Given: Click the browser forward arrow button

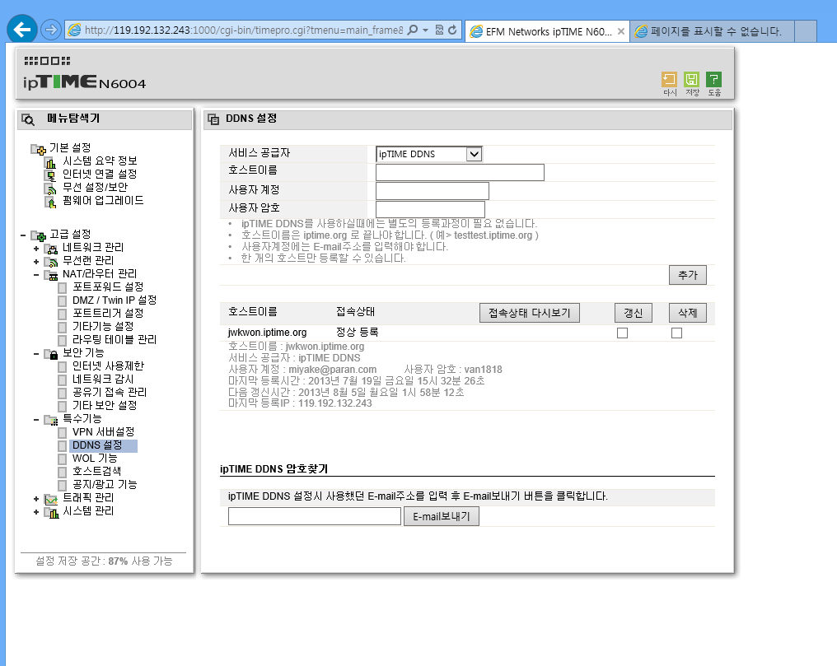Looking at the screenshot, I should [x=51, y=30].
